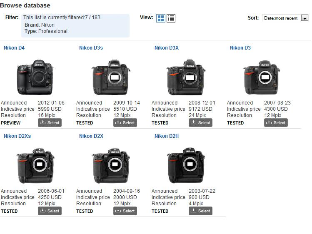312x234 pixels.
Task: Click the 9172 USD price of Nikon D3X
Action: tap(200, 109)
